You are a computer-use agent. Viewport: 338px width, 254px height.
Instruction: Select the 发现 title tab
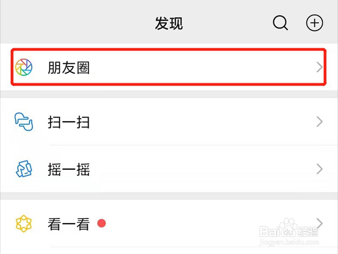pyautogui.click(x=169, y=23)
